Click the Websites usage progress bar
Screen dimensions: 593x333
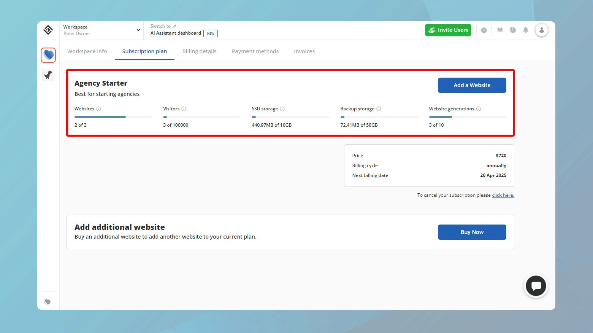[x=113, y=117]
